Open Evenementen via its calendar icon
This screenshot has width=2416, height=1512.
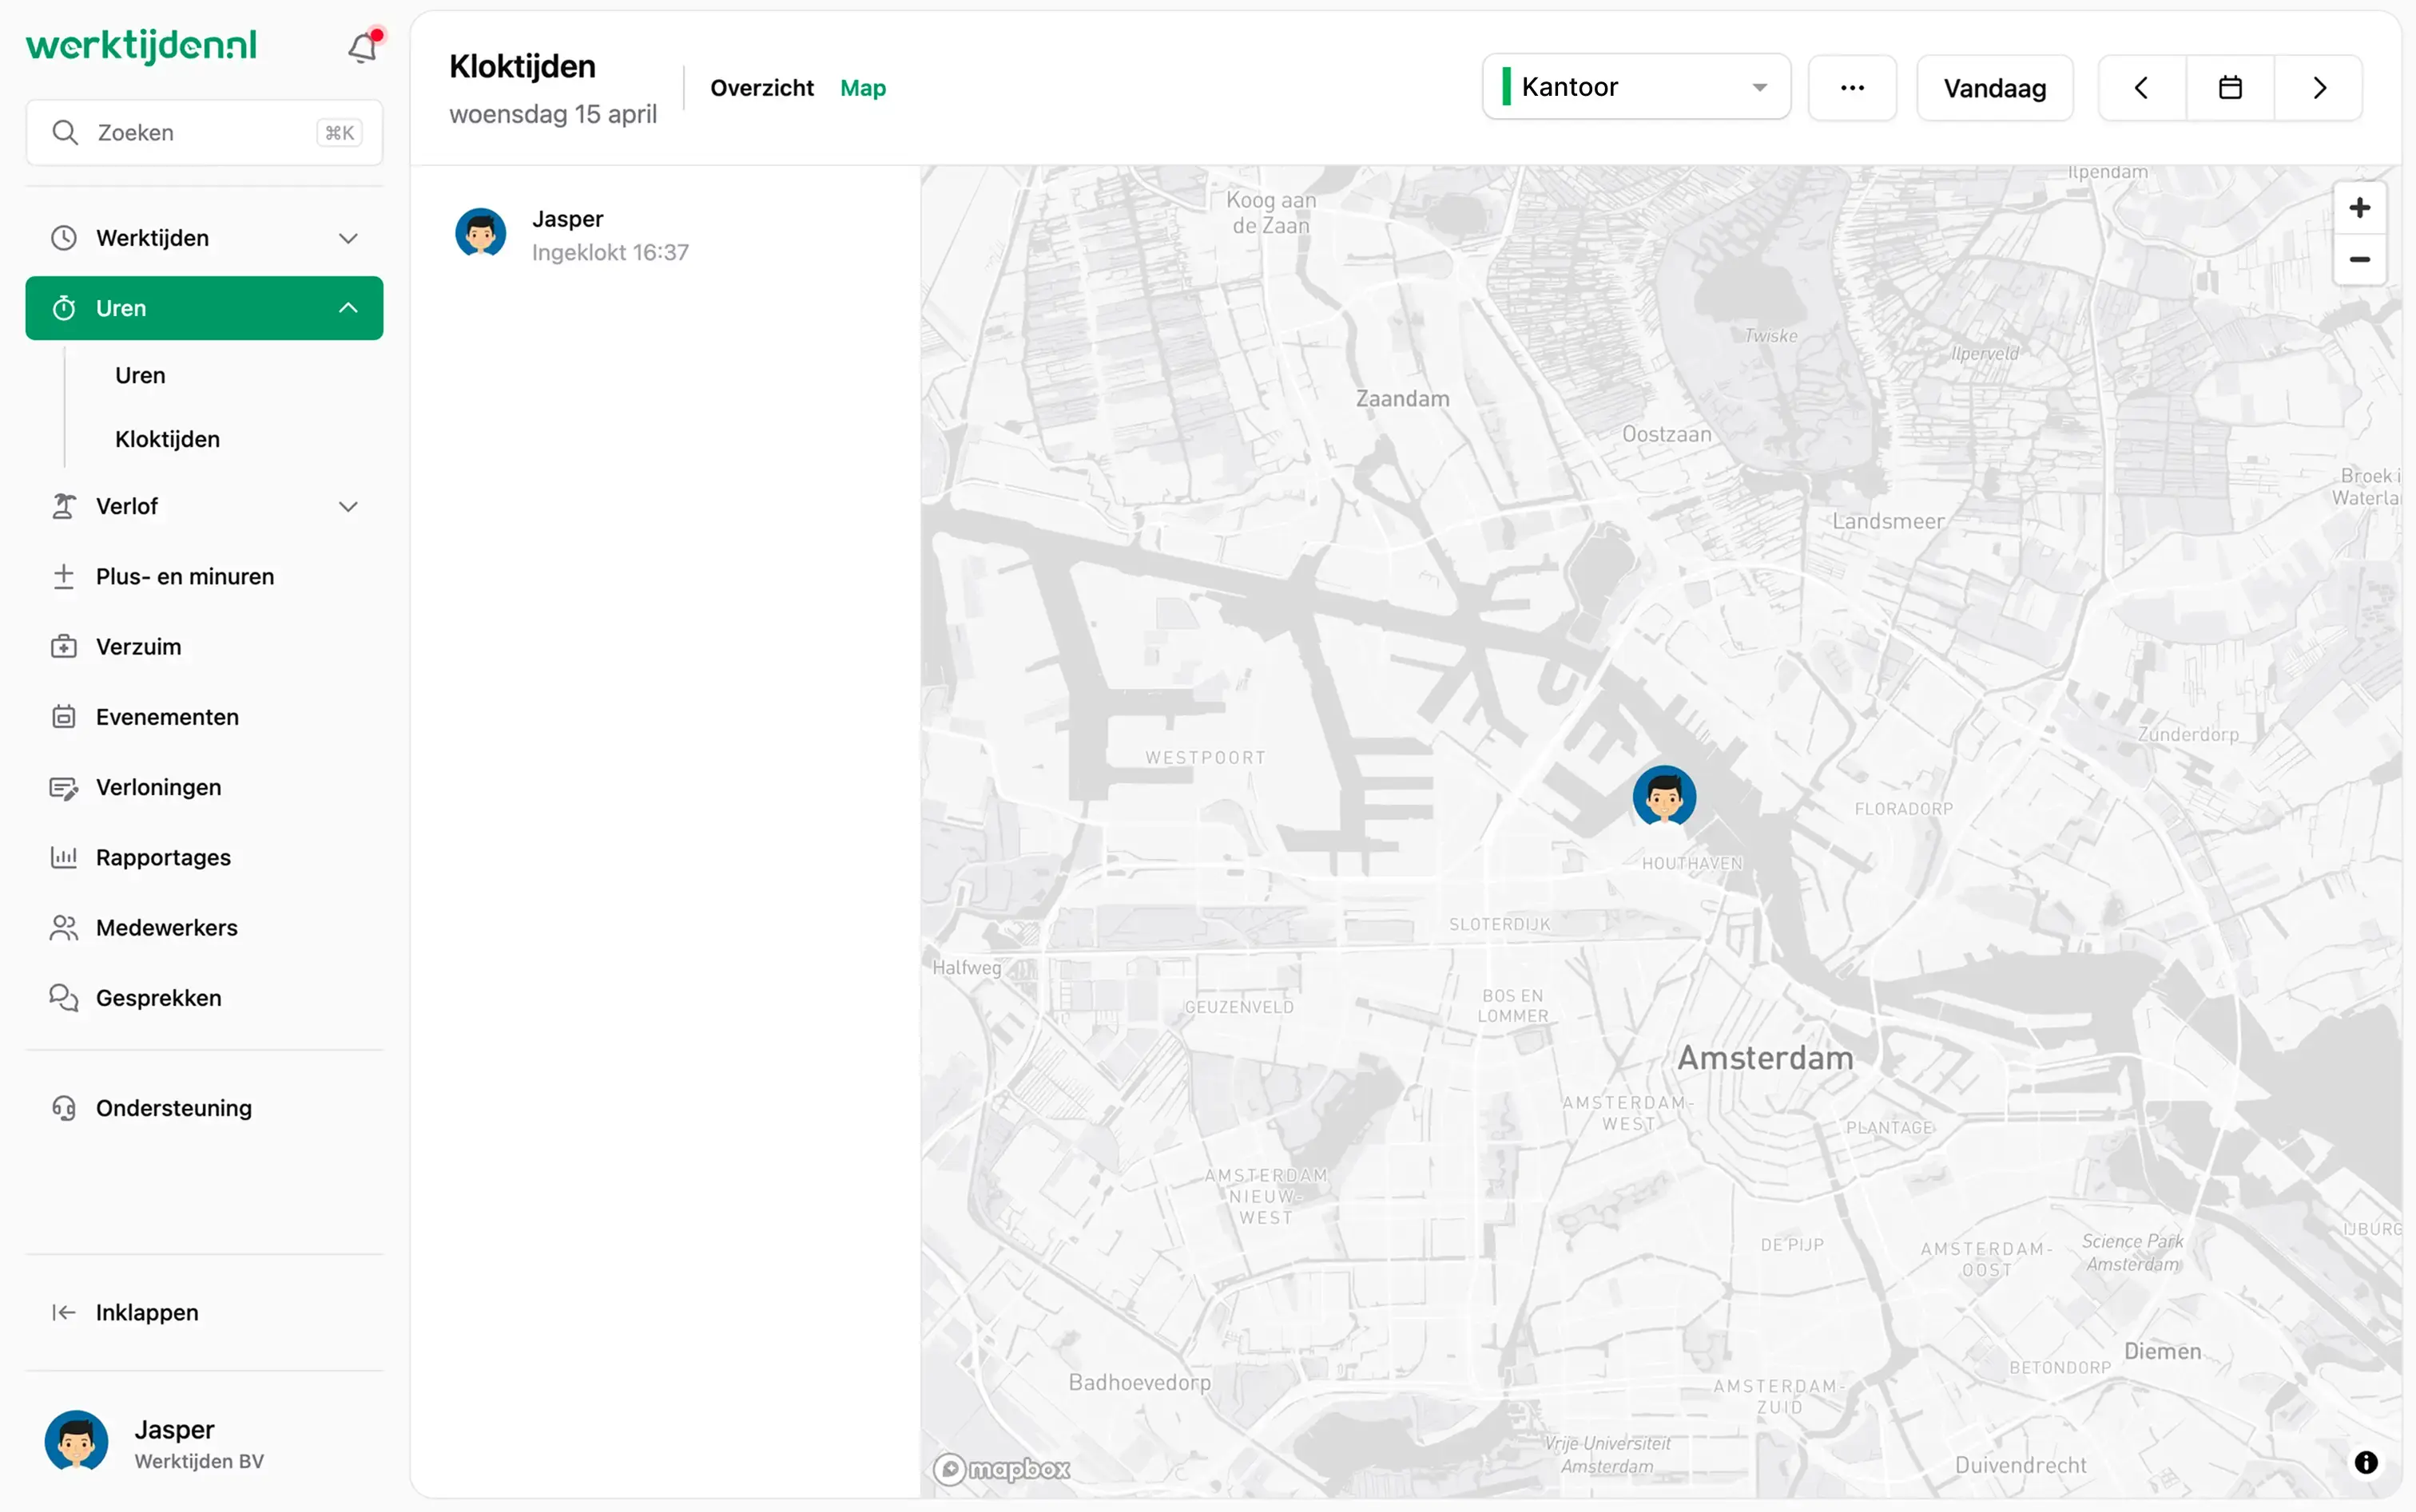click(63, 716)
